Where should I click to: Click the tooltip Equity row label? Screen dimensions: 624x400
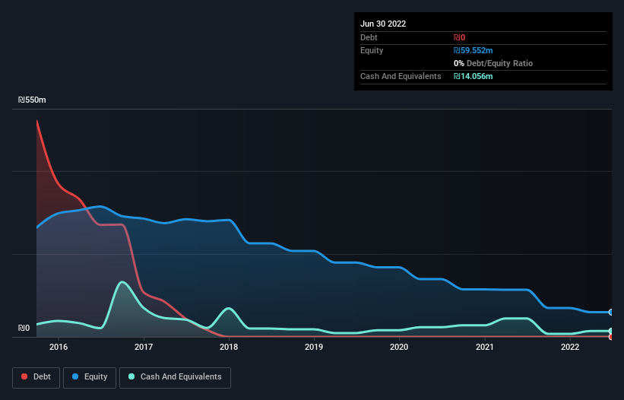(x=372, y=50)
